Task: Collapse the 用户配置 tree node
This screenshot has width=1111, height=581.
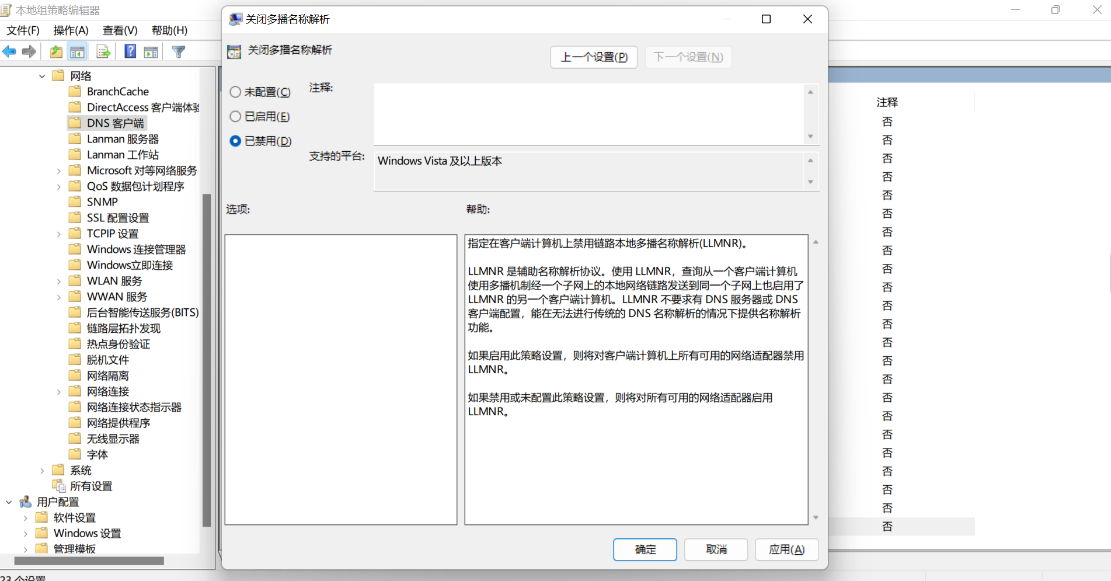Action: coord(9,502)
